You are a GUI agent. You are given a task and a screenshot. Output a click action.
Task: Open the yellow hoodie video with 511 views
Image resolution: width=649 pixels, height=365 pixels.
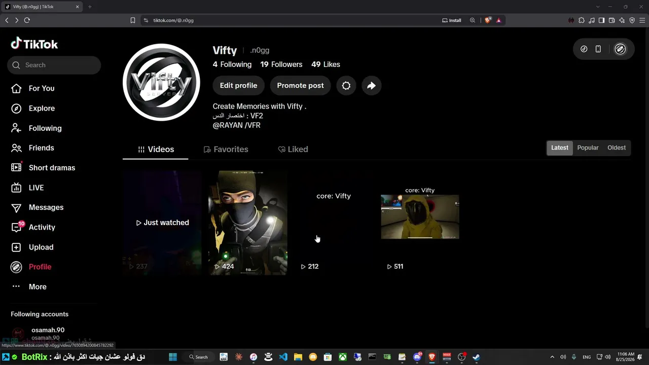coord(420,223)
